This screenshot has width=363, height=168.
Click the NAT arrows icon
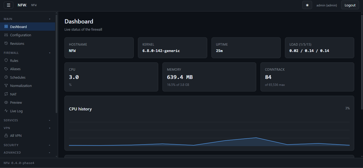pos(6,94)
